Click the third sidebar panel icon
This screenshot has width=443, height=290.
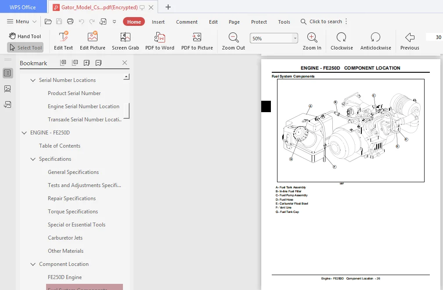7,105
